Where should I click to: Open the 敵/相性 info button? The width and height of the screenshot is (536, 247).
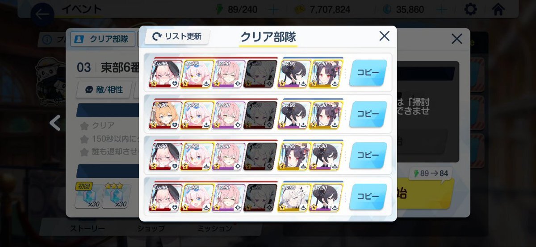point(104,89)
